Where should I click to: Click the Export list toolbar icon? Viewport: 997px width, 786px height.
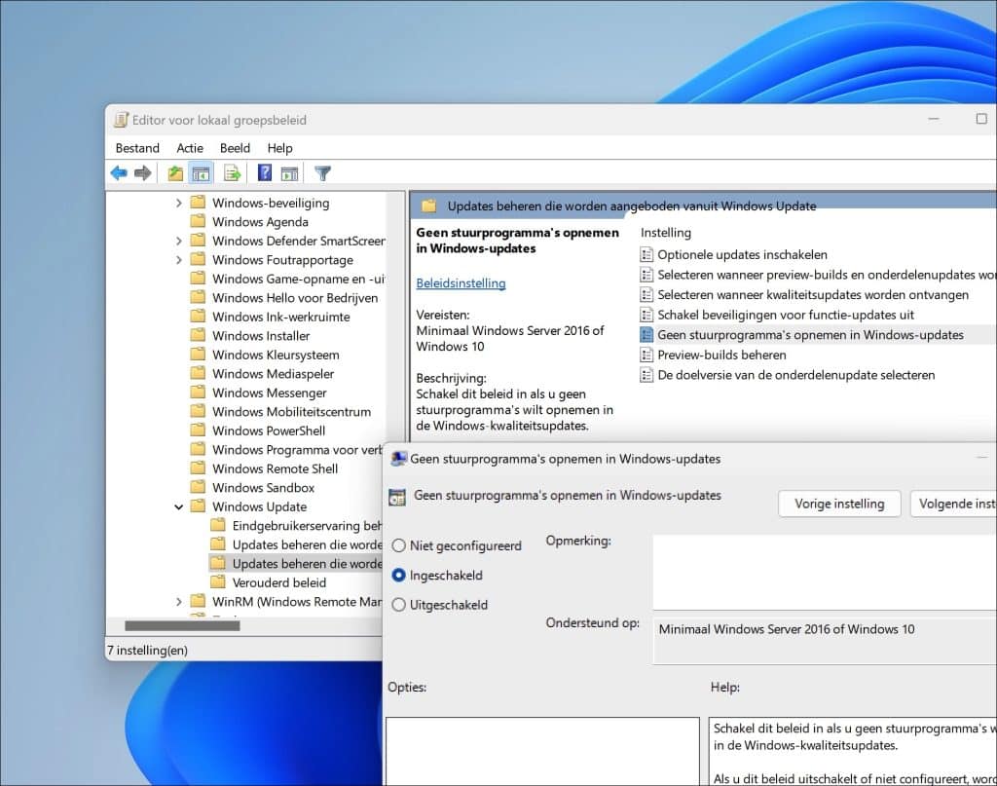pyautogui.click(x=232, y=173)
